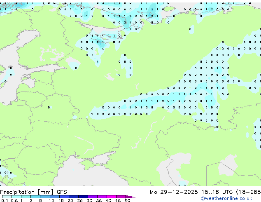Click the '45' legend scale label
This screenshot has width=261, height=202.
point(118,200)
